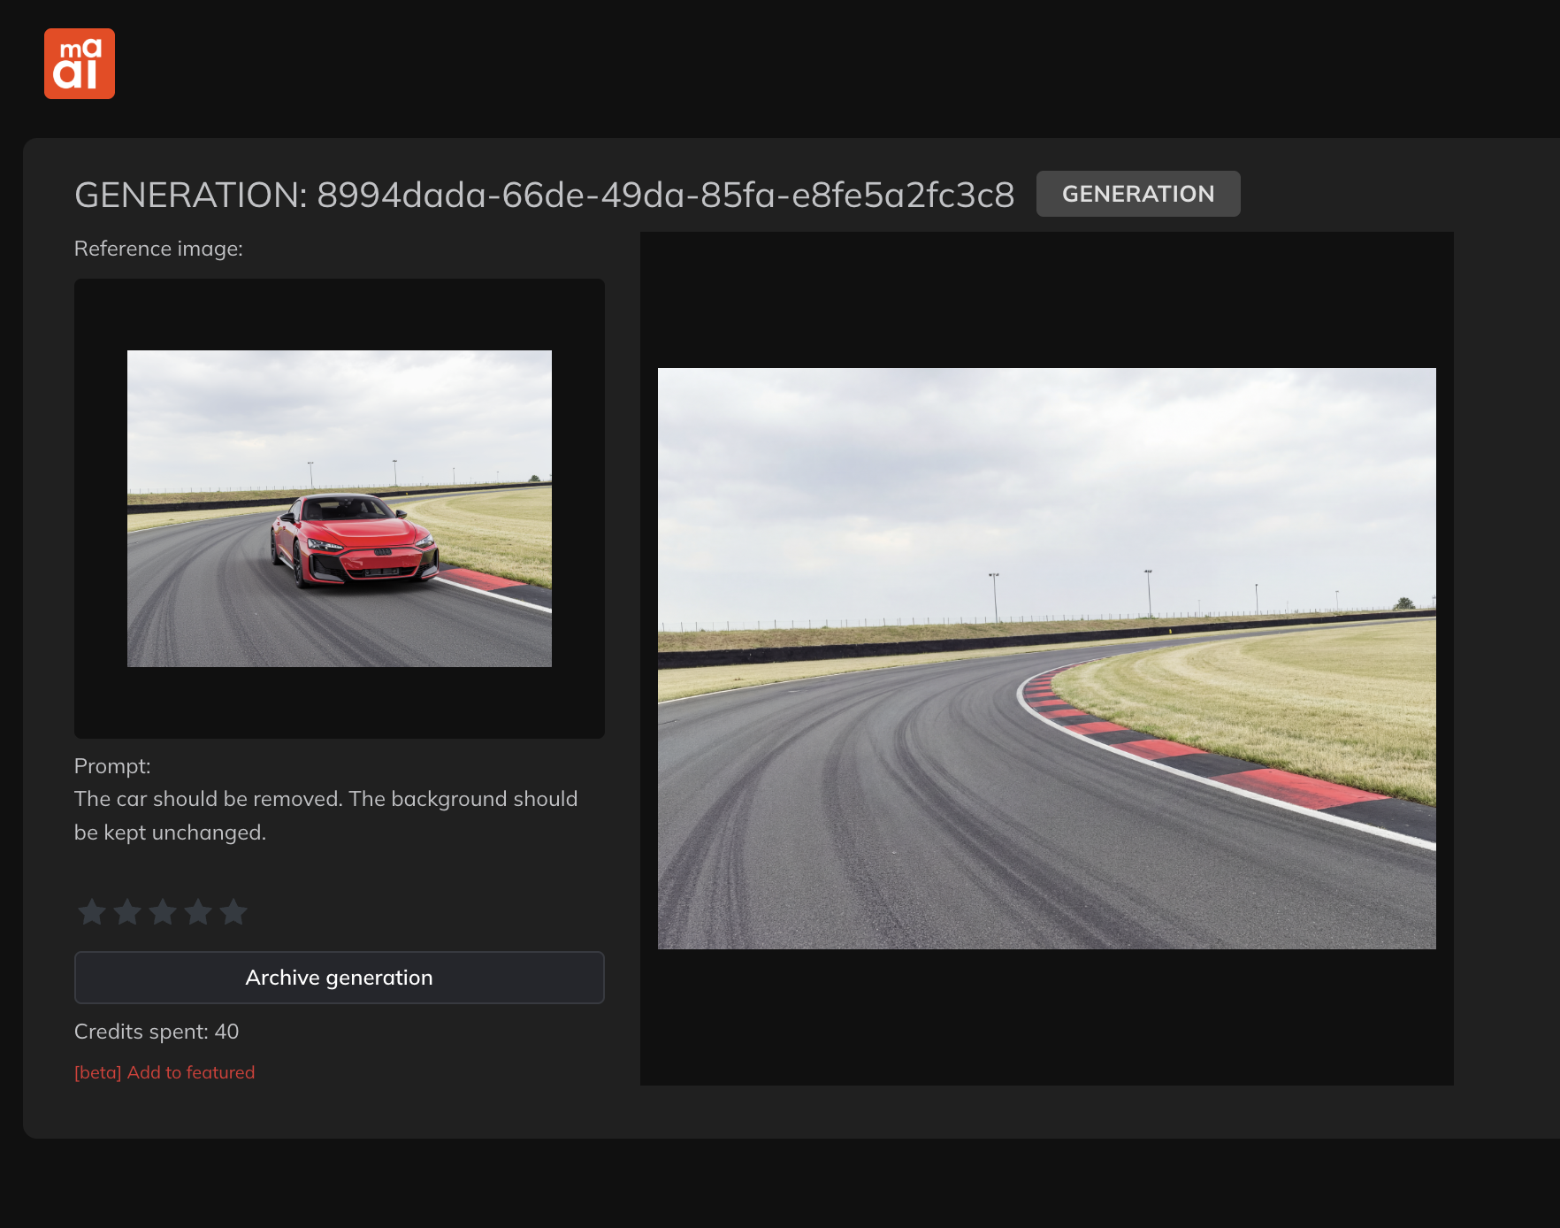Rate the generation five stars
The image size is (1560, 1228).
[233, 911]
